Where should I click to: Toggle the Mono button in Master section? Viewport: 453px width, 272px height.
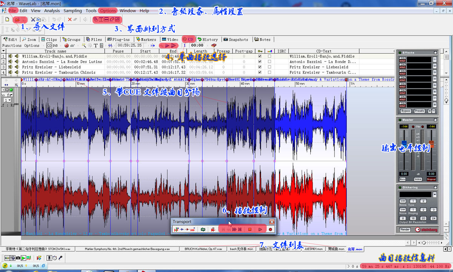403,179
